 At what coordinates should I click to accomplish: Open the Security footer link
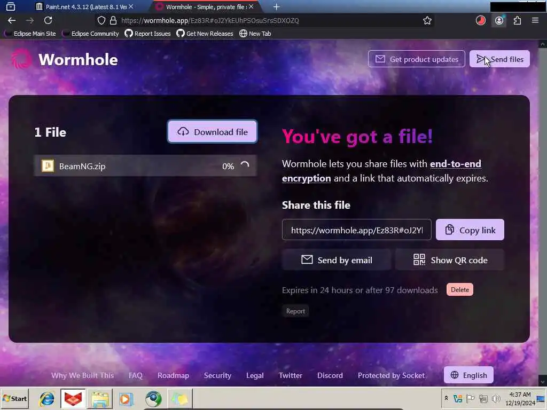point(217,375)
